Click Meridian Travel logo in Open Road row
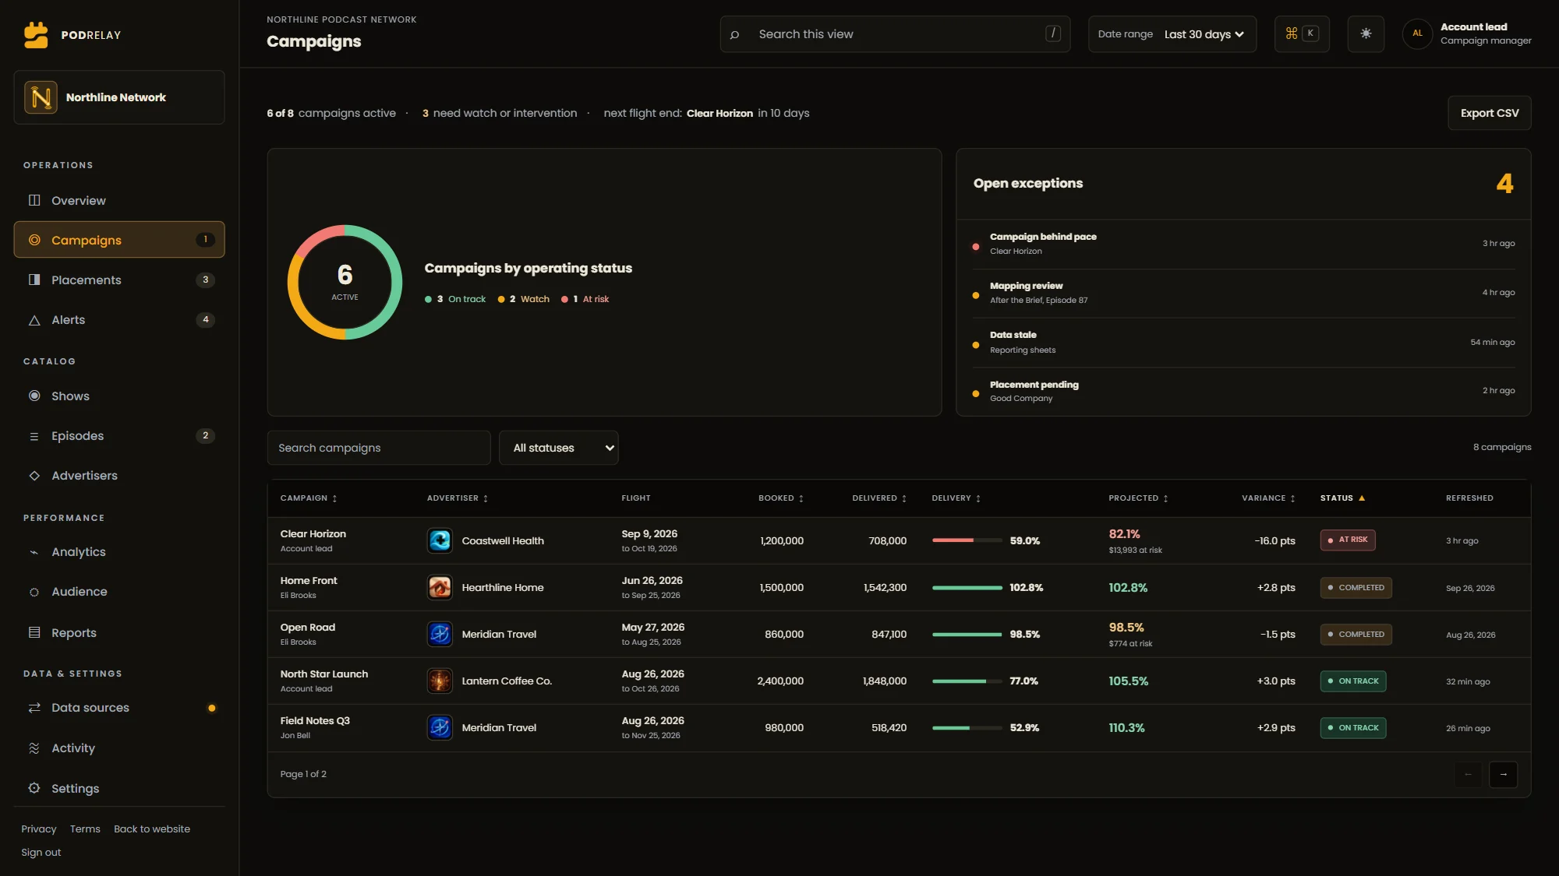 tap(440, 634)
